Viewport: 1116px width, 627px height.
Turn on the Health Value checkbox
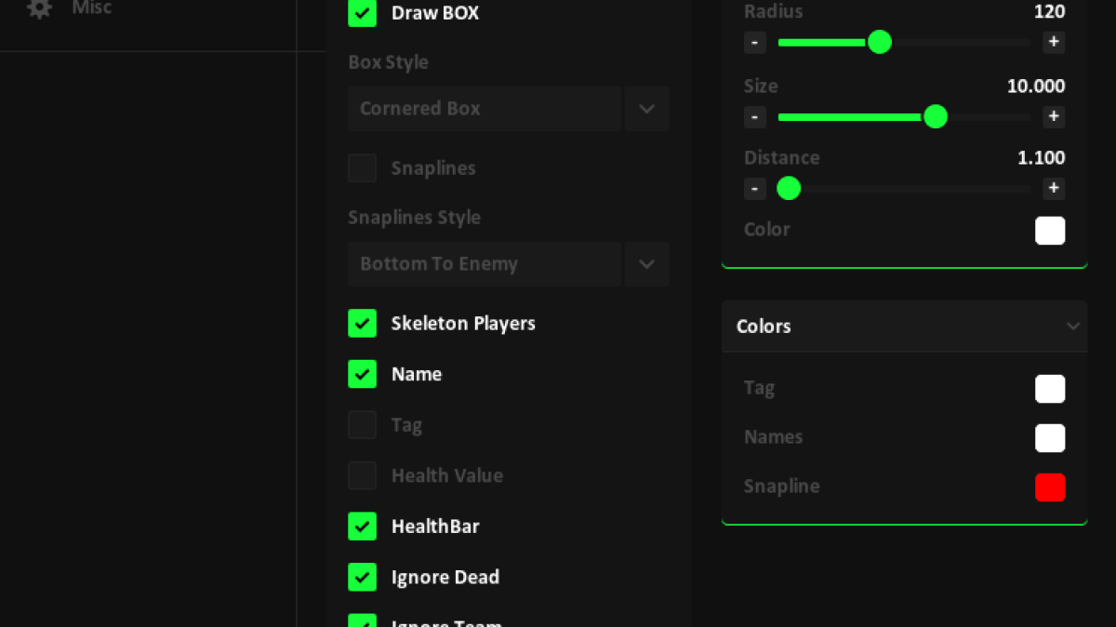(x=362, y=475)
